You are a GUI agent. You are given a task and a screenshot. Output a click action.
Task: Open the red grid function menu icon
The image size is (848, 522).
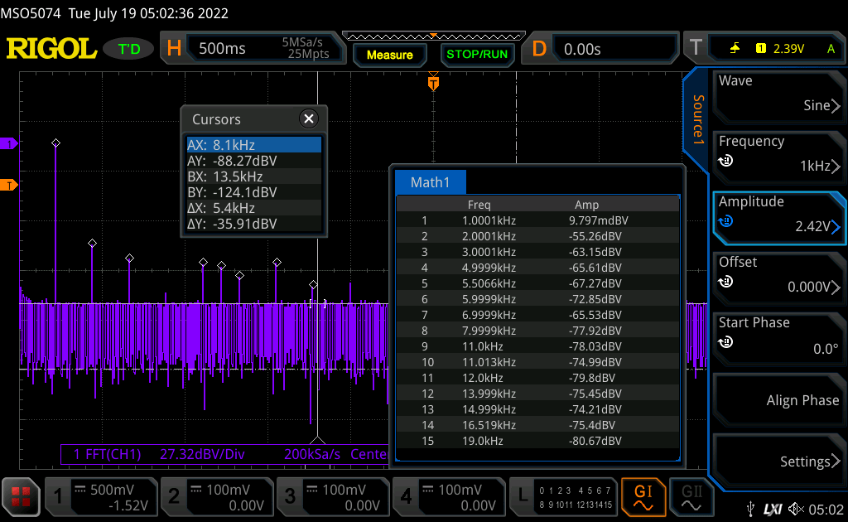[x=21, y=496]
